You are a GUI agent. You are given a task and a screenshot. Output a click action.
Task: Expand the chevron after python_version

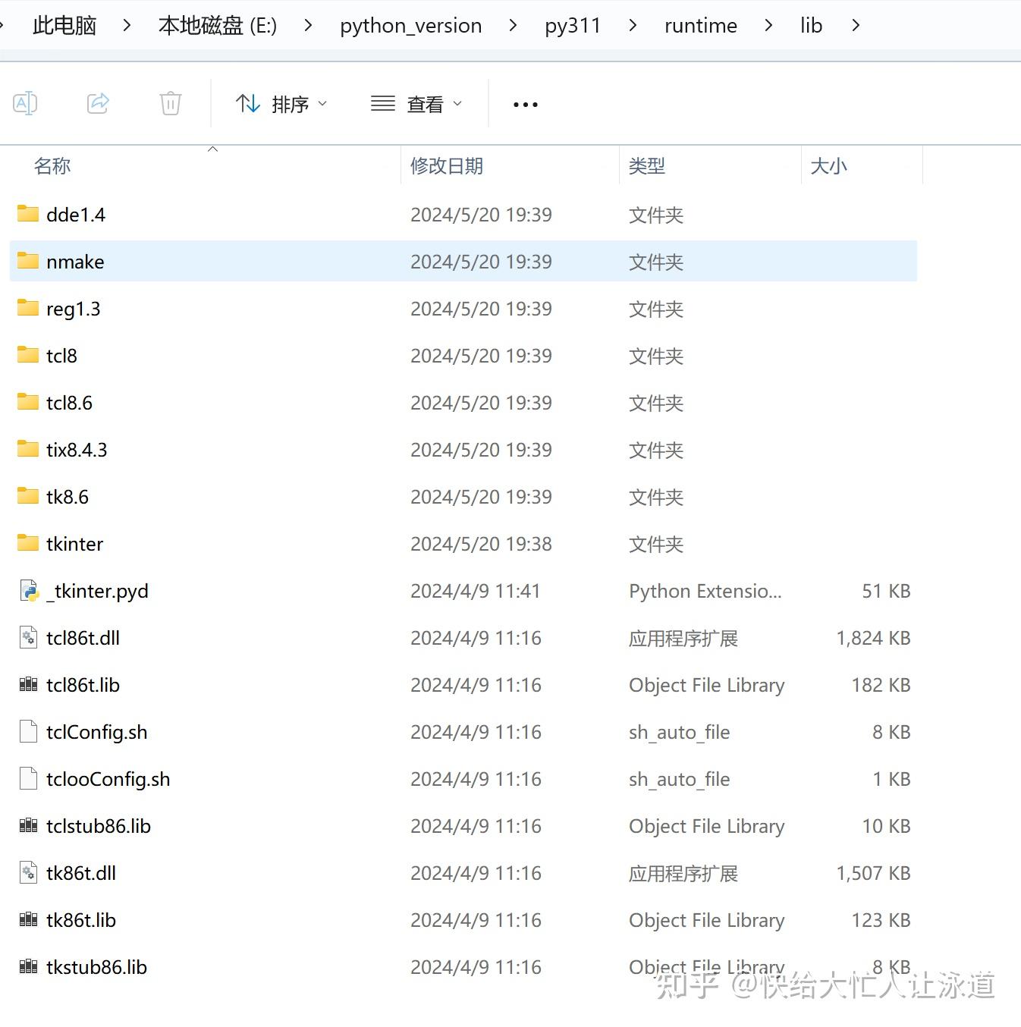(514, 26)
